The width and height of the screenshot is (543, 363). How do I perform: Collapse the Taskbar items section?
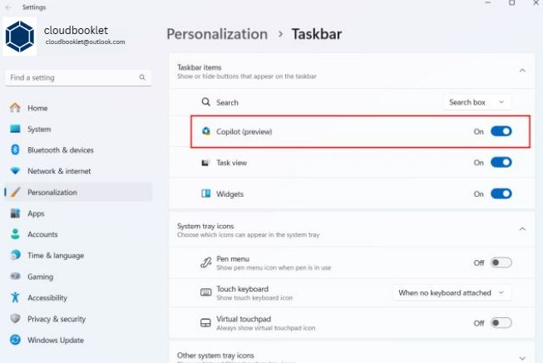click(x=522, y=71)
